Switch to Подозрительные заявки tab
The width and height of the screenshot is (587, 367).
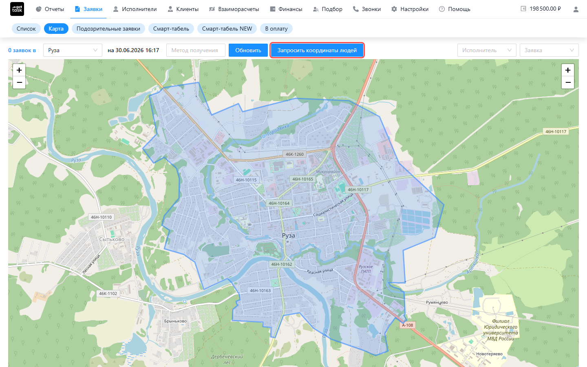[108, 29]
